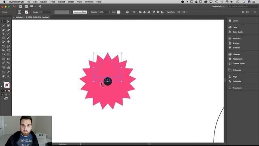Open Arrange Documents dropdown
The image size is (259, 146).
[x=33, y=6]
